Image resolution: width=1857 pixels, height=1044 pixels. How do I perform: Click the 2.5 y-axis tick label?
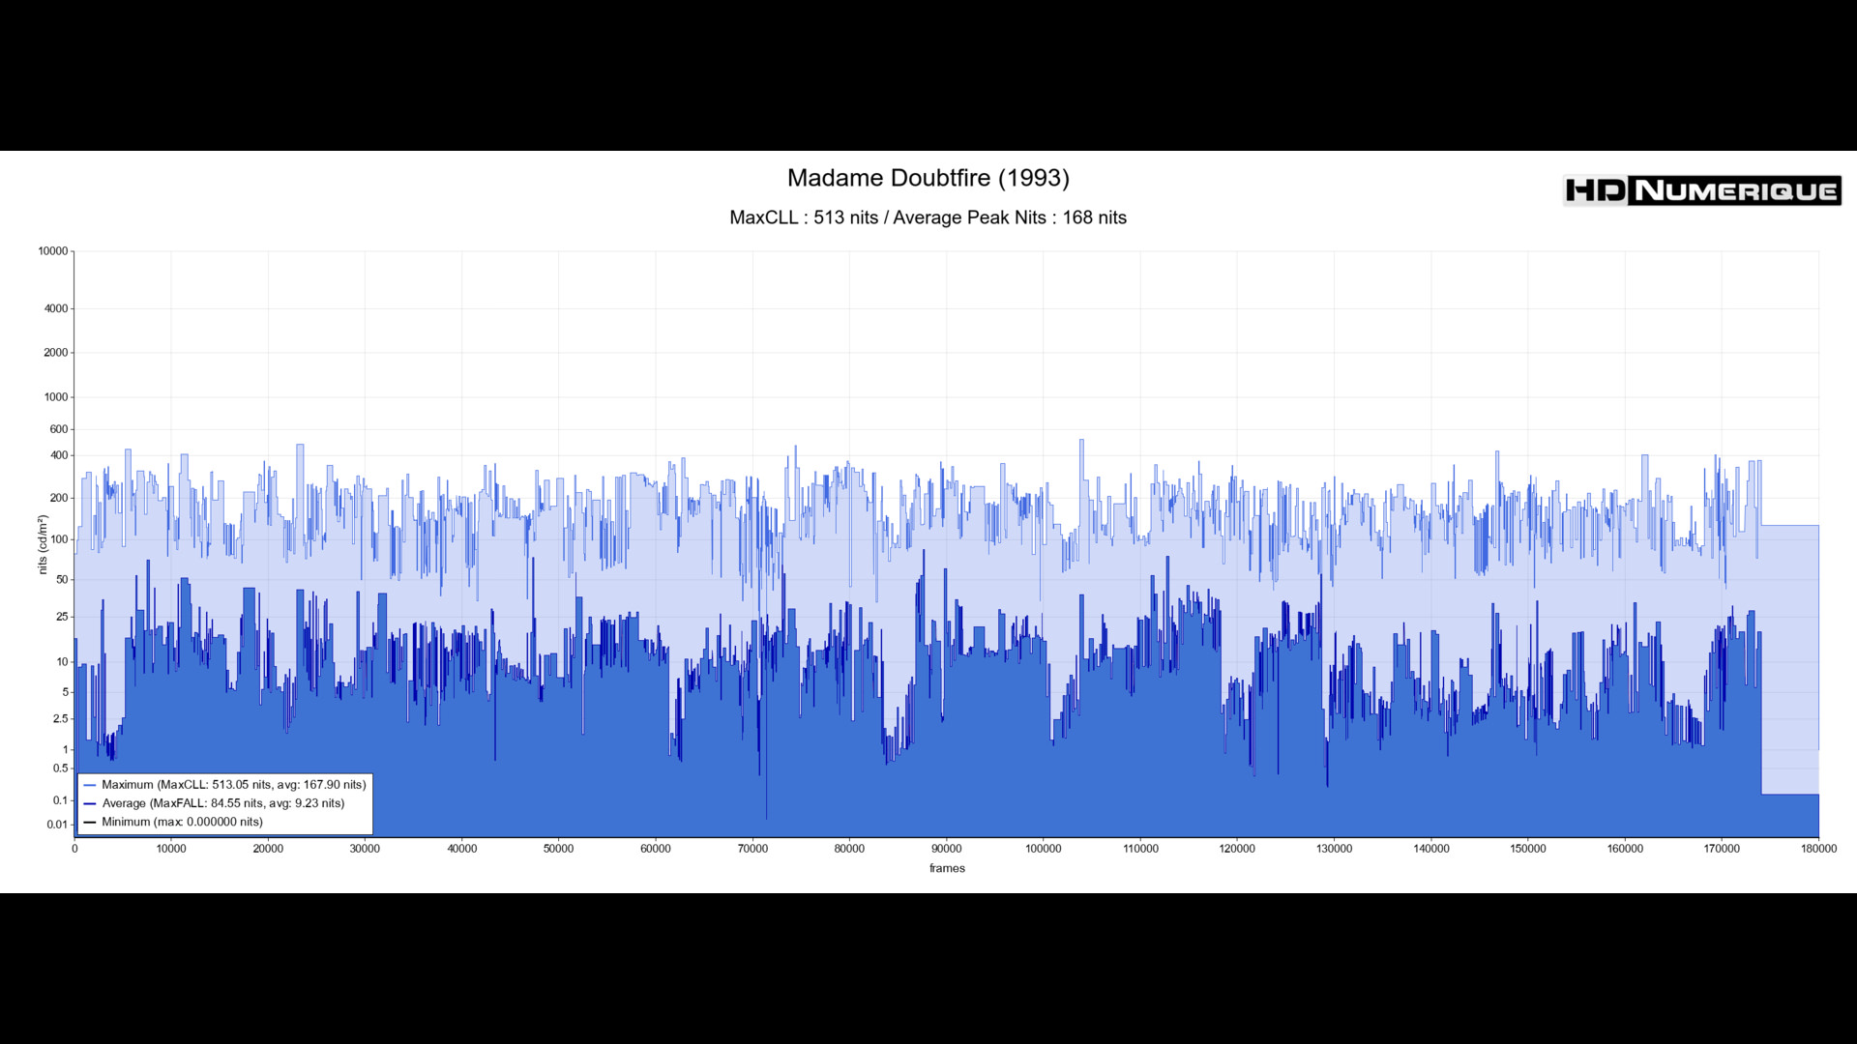(x=61, y=719)
